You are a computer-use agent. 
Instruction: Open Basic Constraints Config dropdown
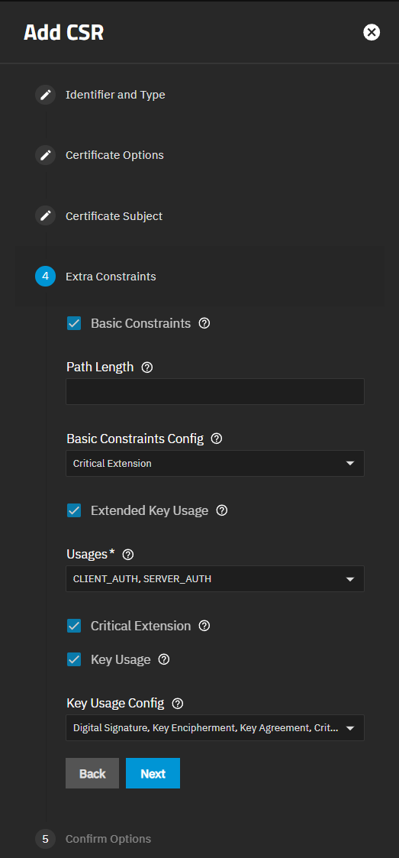coord(215,464)
